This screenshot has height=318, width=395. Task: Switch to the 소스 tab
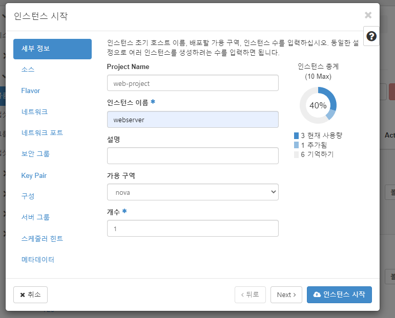[x=28, y=70]
